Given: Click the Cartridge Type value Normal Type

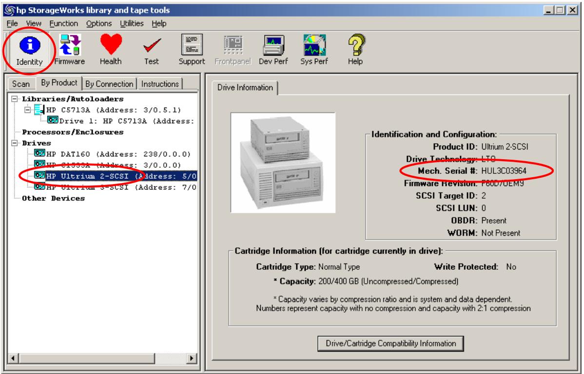Looking at the screenshot, I should coord(339,267).
